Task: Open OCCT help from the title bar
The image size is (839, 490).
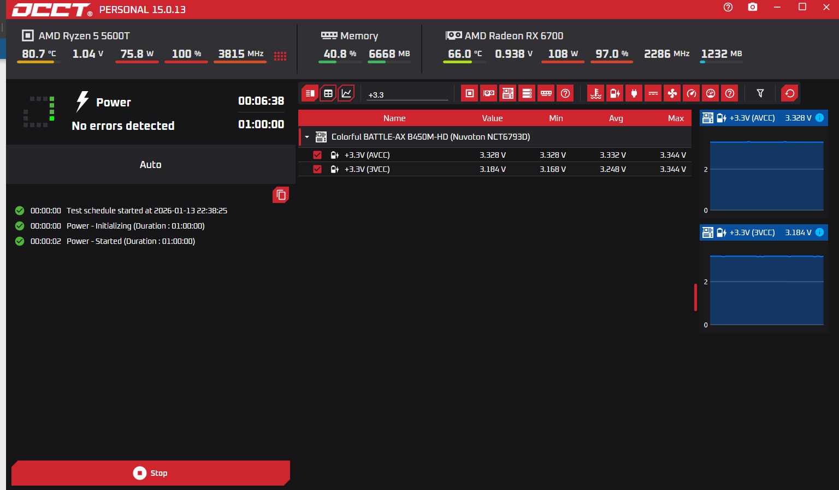Action: coord(728,7)
